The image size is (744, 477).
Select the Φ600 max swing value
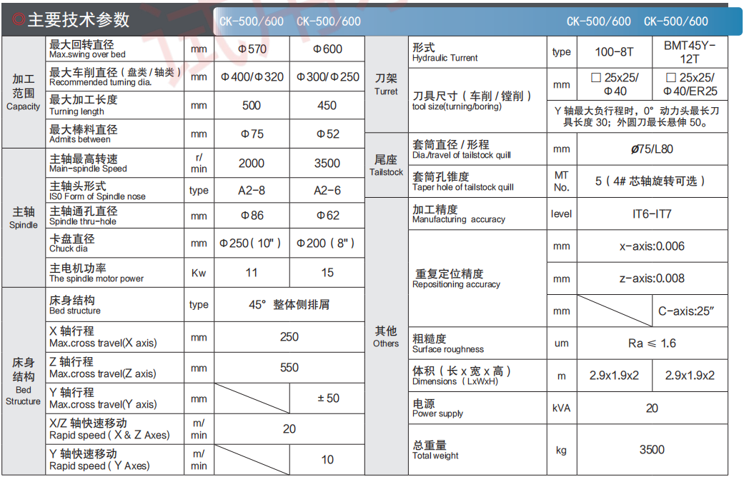click(327, 49)
